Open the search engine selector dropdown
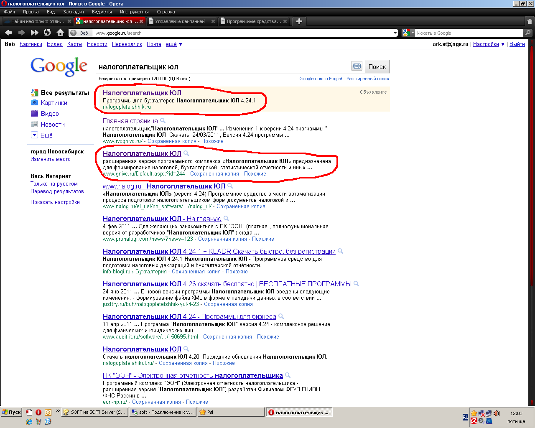Viewport: 535px width, 428px height. (408, 33)
